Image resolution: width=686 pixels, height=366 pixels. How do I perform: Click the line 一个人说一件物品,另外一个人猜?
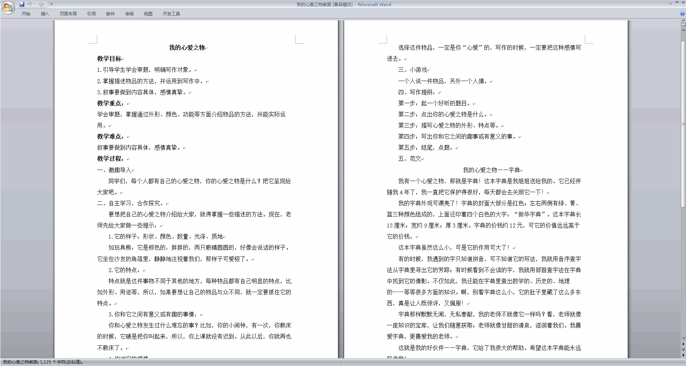[444, 81]
